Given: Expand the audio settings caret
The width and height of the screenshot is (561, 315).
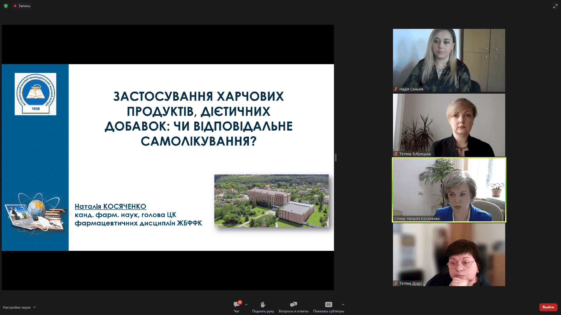Looking at the screenshot, I should (34, 307).
